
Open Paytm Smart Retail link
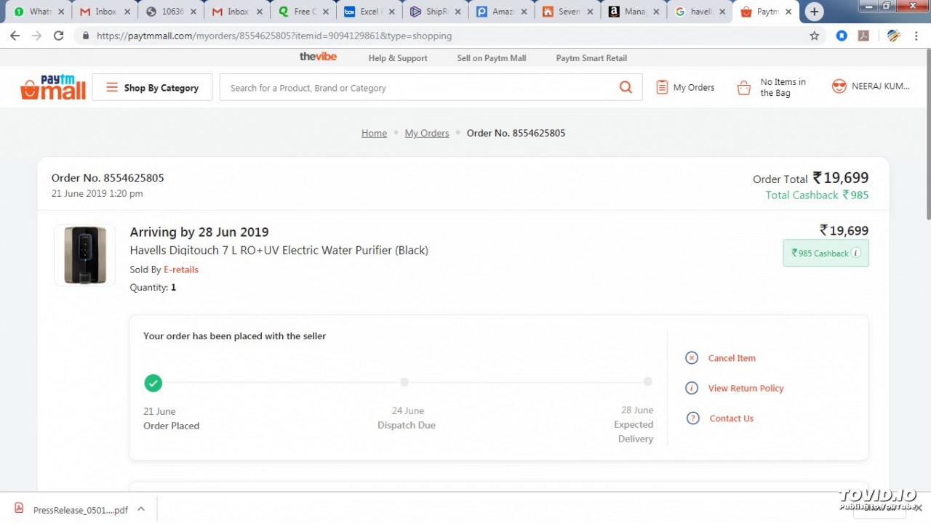point(591,58)
